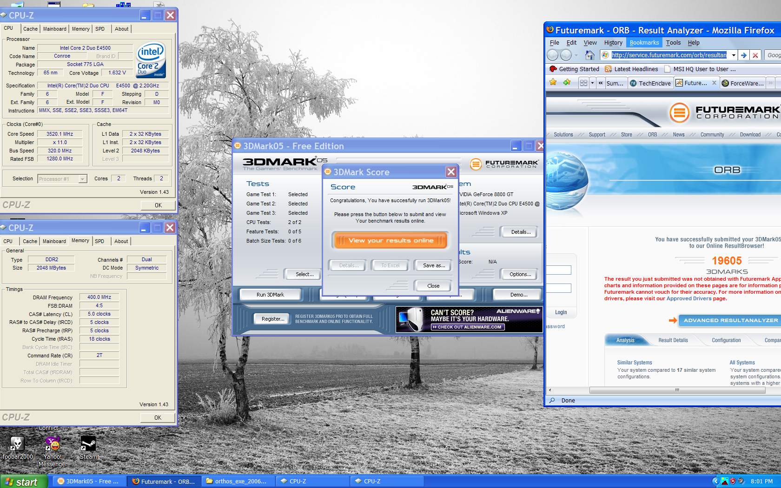
Task: Click username input field on Futuremark page
Action: tap(559, 270)
